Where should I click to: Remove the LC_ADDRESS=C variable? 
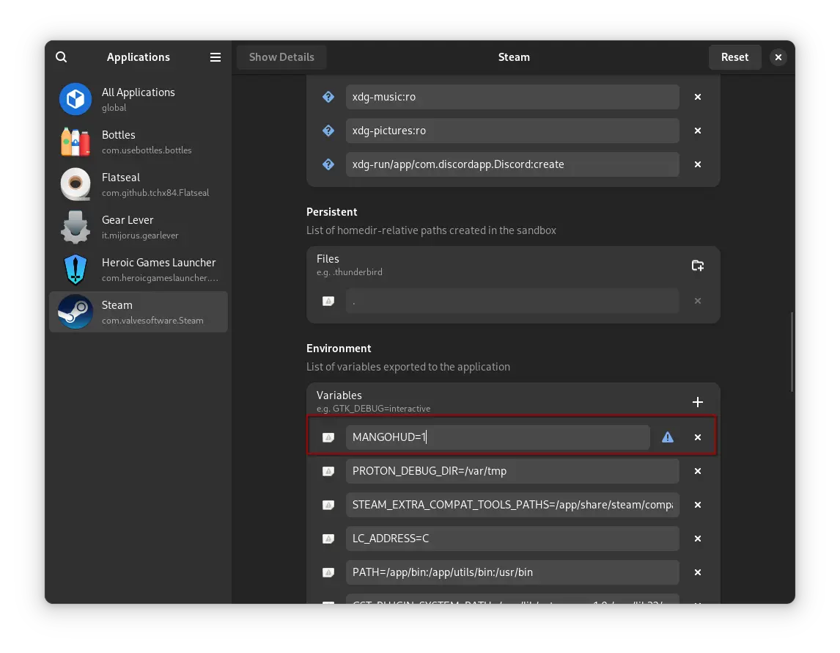[698, 539]
